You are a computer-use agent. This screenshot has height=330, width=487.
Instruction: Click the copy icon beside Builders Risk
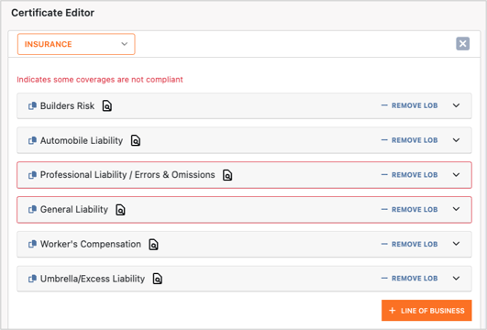[32, 105]
